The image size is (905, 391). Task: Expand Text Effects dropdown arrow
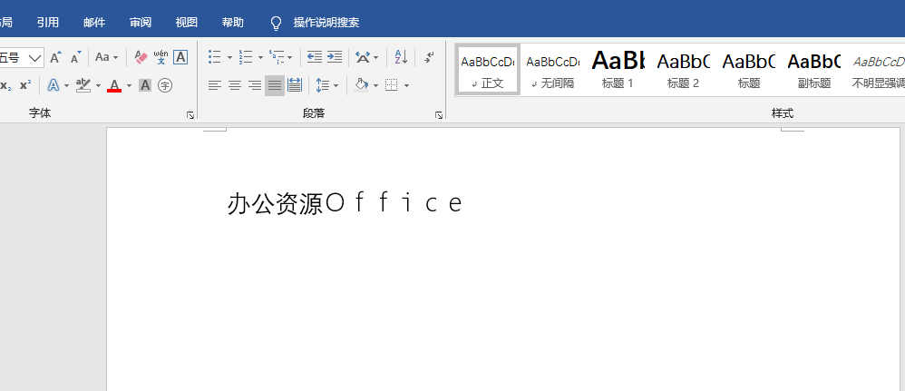(66, 86)
